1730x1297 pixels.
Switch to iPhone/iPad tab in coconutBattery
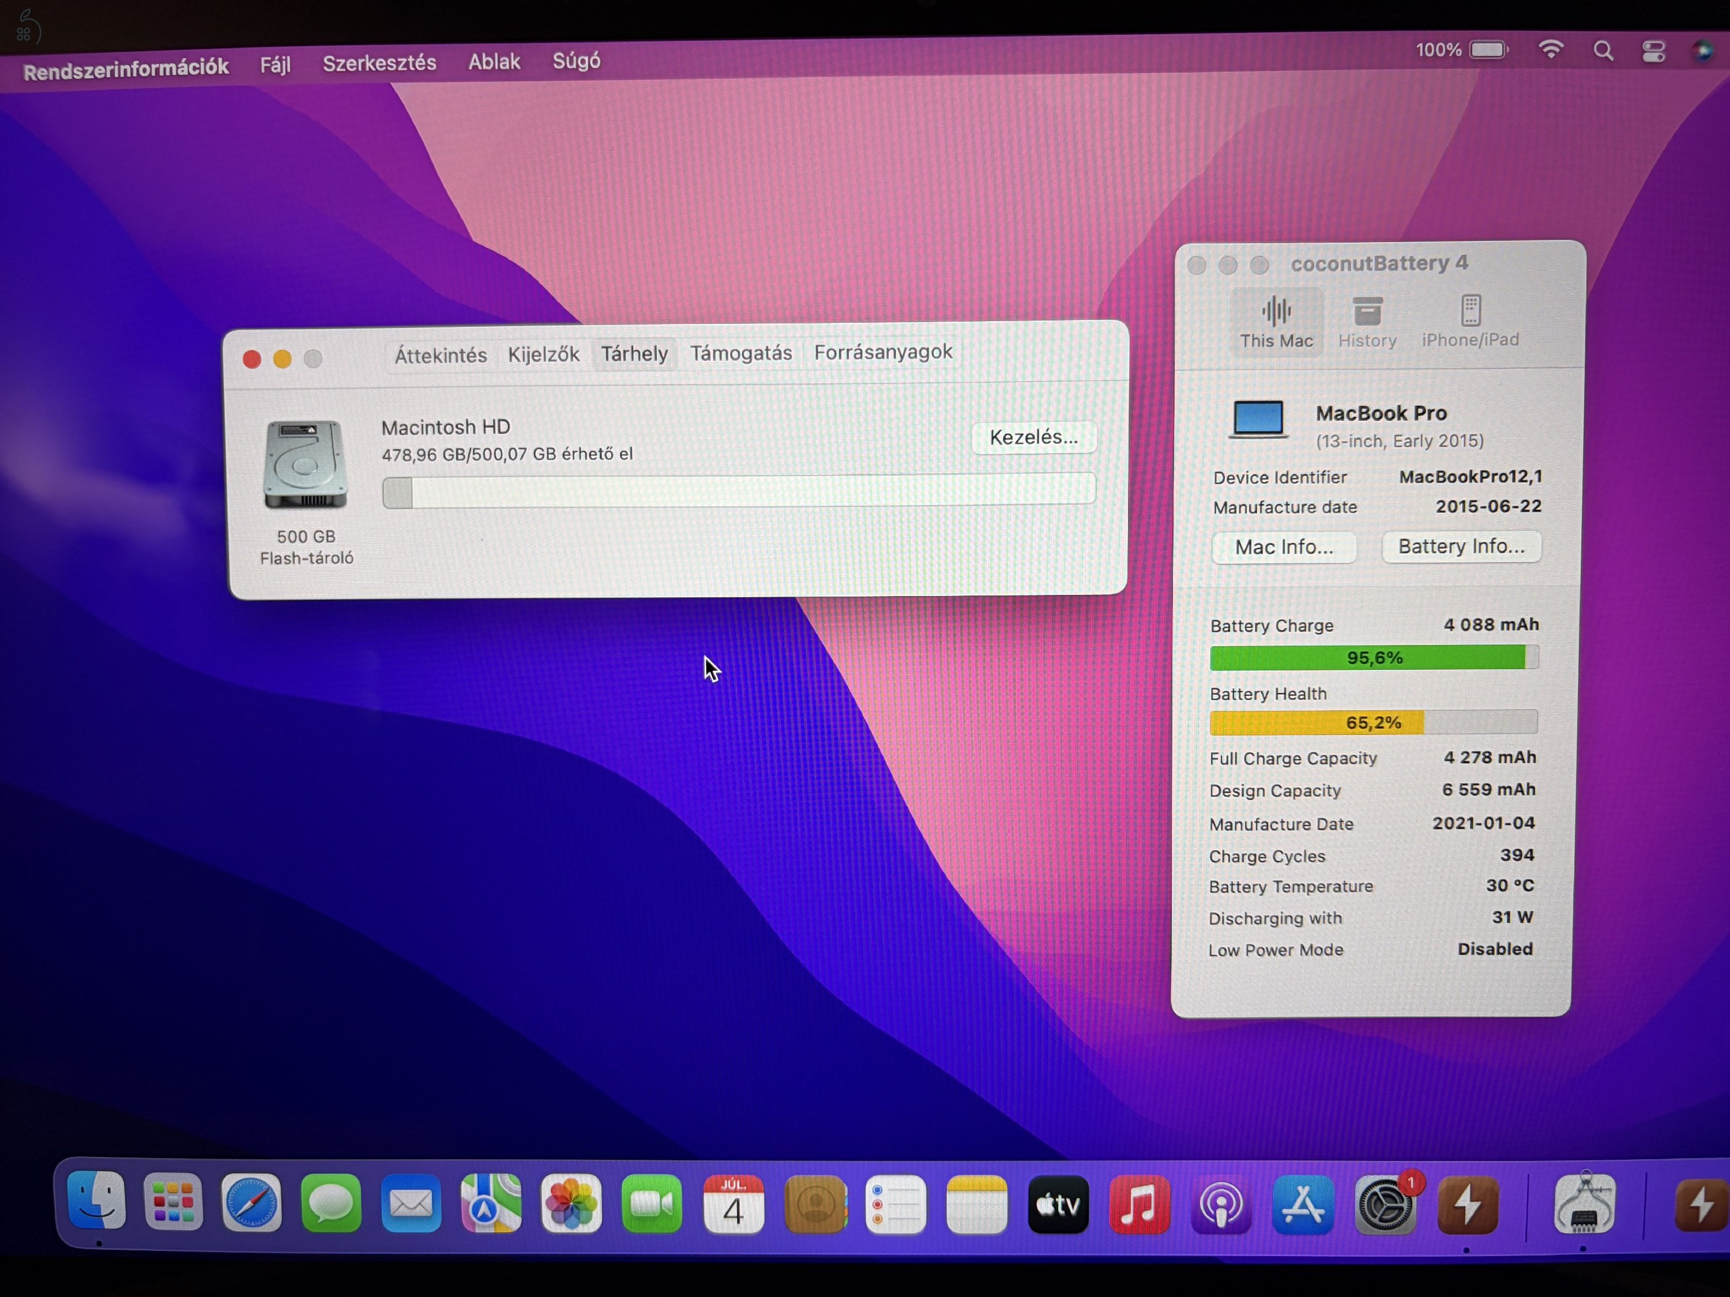(x=1470, y=321)
